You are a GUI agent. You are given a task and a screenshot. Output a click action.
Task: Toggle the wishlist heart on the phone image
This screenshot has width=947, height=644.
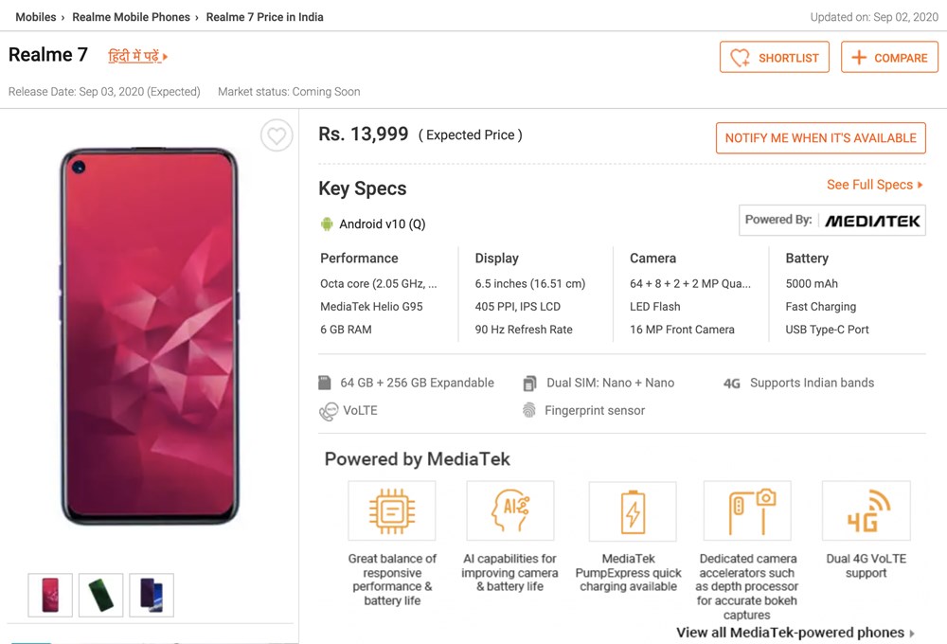[x=277, y=135]
